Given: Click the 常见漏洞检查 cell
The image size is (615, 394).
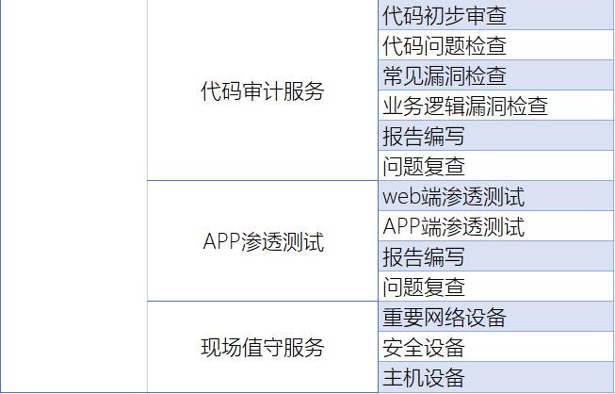Looking at the screenshot, I should pyautogui.click(x=496, y=75).
